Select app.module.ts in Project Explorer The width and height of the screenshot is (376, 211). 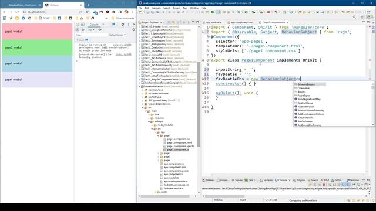click(172, 178)
